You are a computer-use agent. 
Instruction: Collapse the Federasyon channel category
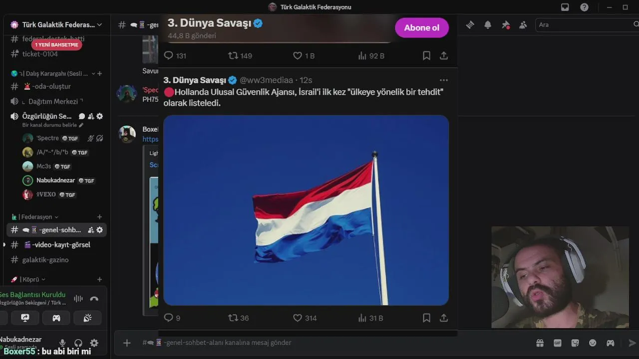click(x=34, y=217)
